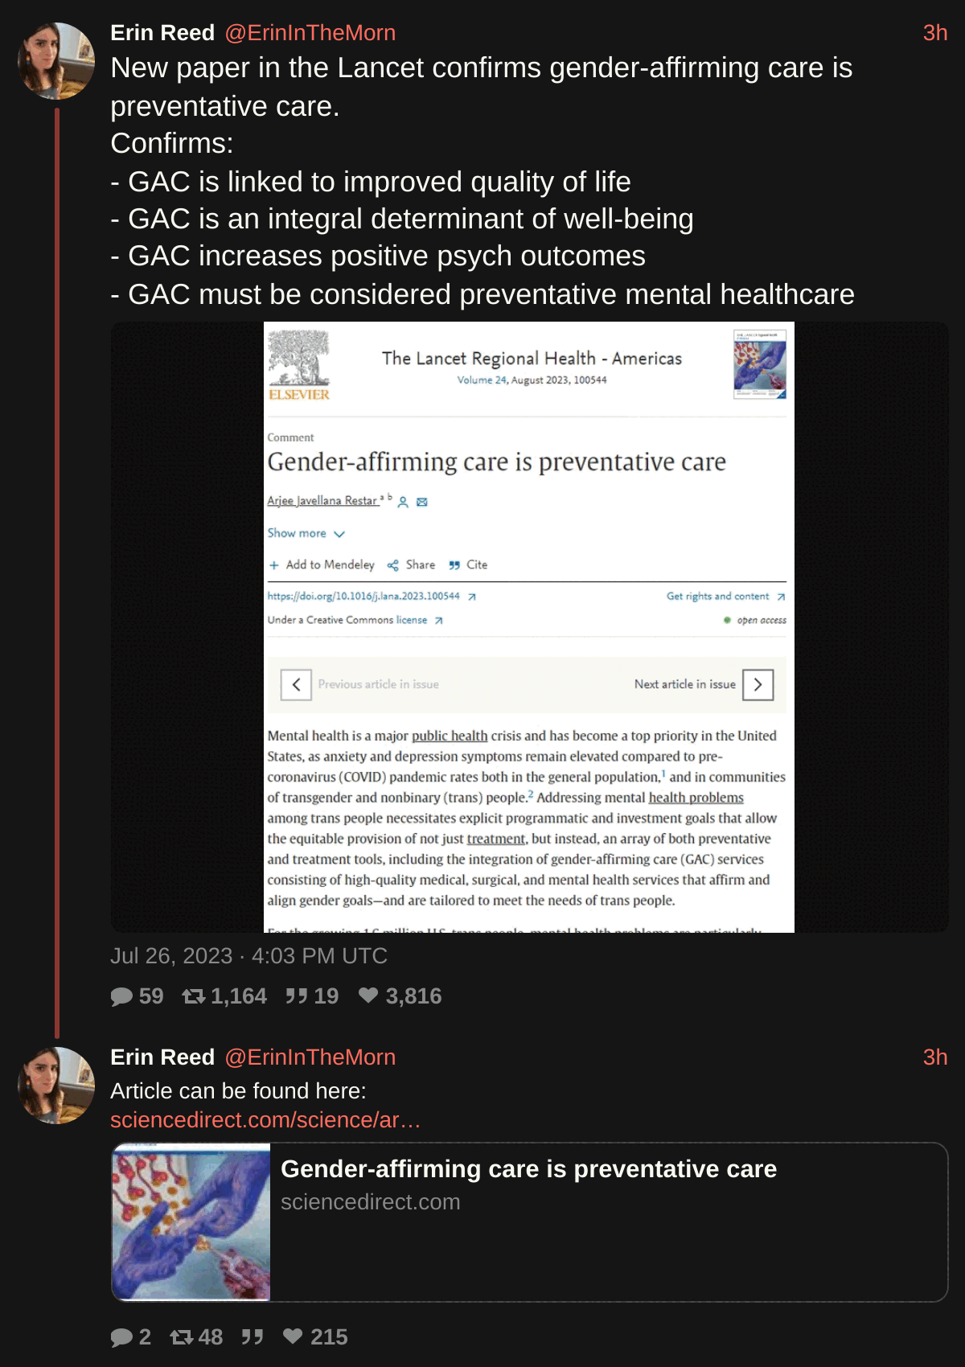Image resolution: width=965 pixels, height=1367 pixels.
Task: Open the sciencedirect.com link in reply
Action: (x=265, y=1120)
